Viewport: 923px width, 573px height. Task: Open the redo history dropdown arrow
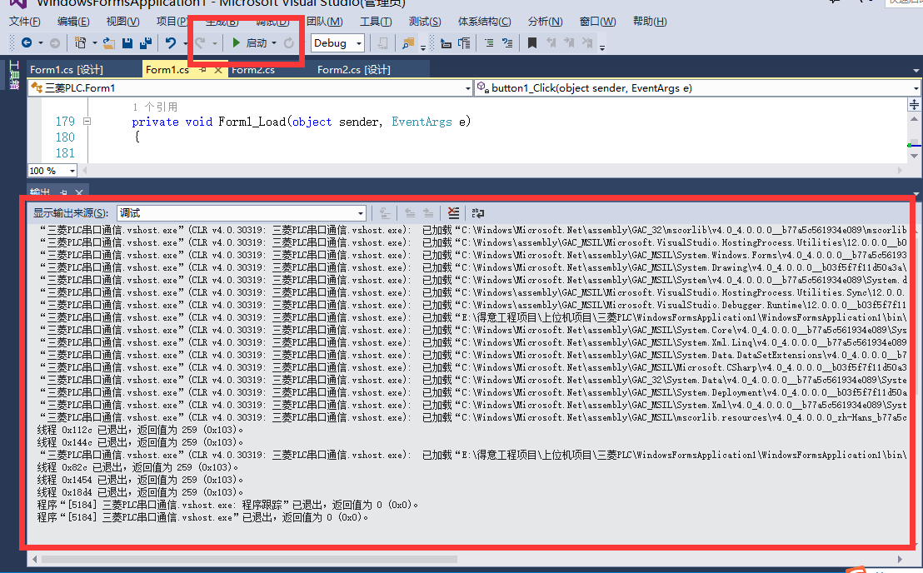click(215, 43)
